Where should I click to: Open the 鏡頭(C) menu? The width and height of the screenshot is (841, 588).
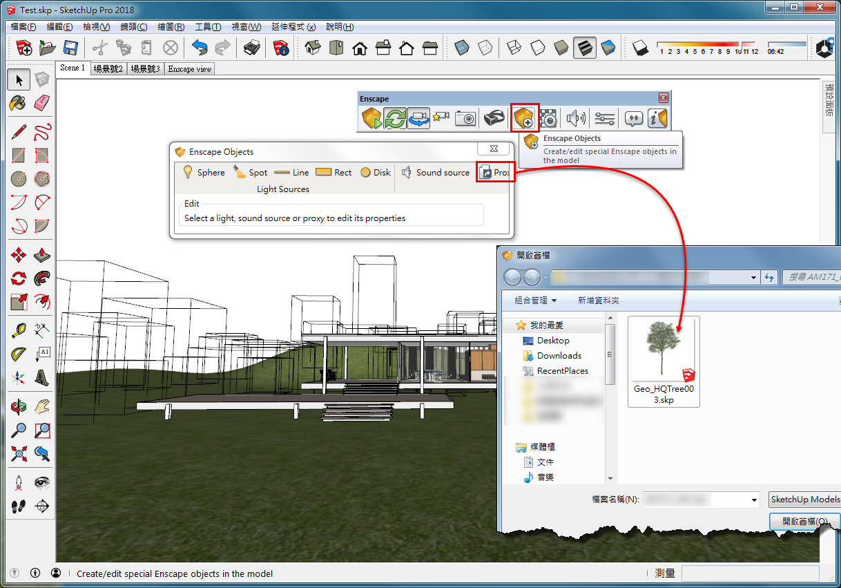click(x=134, y=27)
